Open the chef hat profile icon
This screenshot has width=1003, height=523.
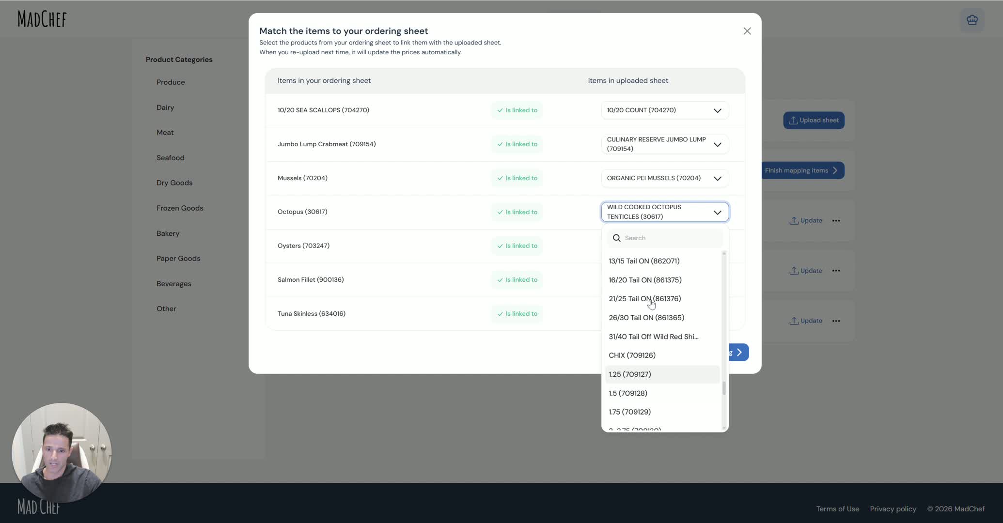[x=972, y=20]
